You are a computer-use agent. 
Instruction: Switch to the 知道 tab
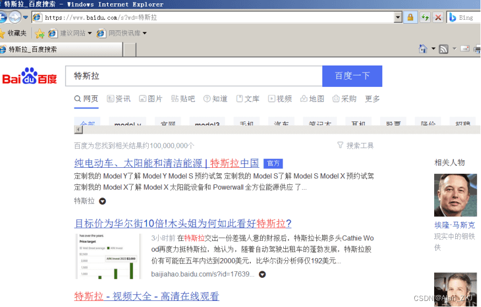pyautogui.click(x=215, y=98)
